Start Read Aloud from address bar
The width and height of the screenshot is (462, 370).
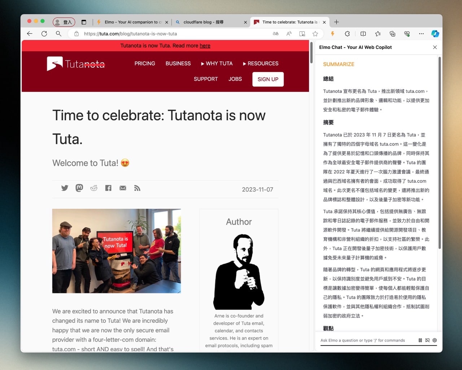289,34
